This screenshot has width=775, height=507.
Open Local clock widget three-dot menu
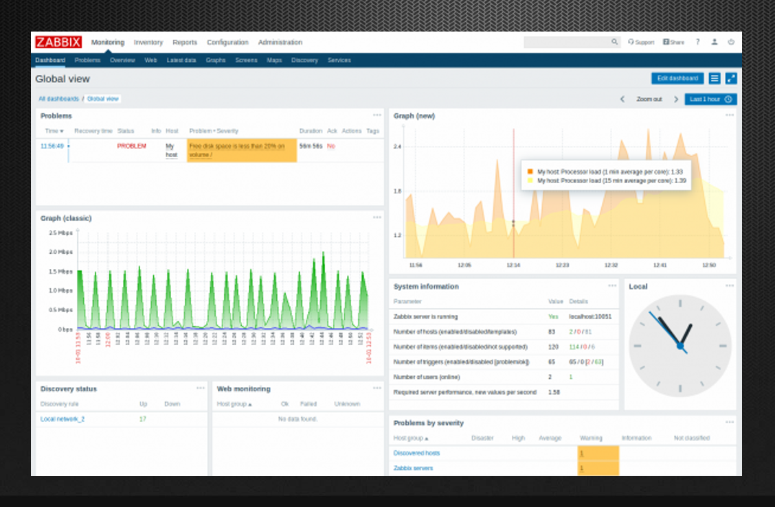click(730, 286)
